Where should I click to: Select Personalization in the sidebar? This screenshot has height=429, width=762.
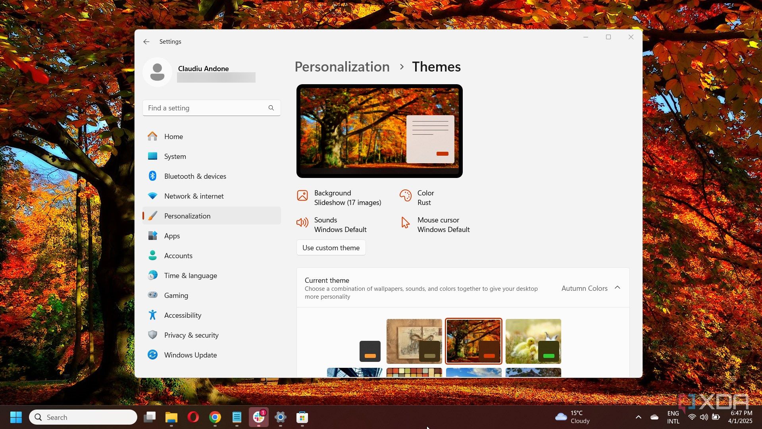(x=212, y=216)
